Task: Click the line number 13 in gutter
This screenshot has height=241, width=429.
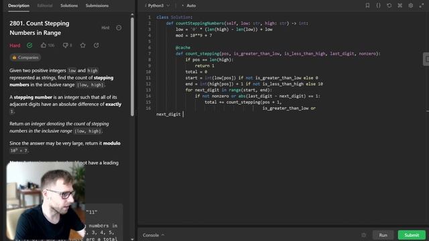Action: pos(148,90)
